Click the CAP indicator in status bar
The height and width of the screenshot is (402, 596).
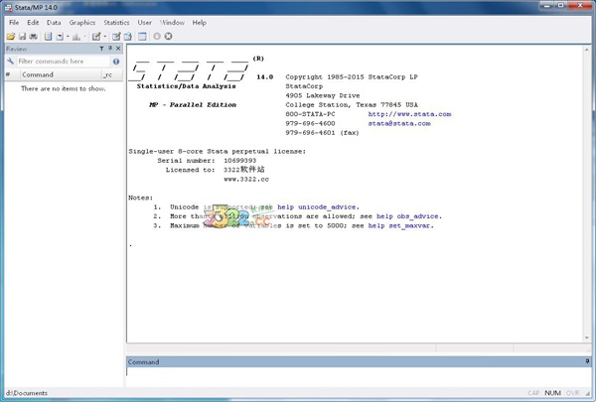click(x=533, y=393)
